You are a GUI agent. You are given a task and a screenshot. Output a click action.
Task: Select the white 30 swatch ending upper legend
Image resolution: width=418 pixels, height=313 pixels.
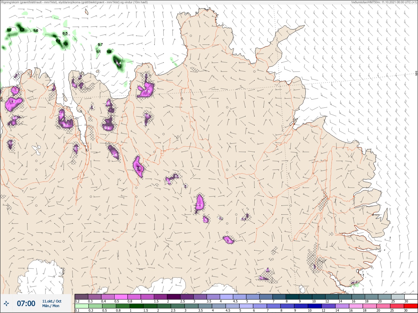[411, 297]
